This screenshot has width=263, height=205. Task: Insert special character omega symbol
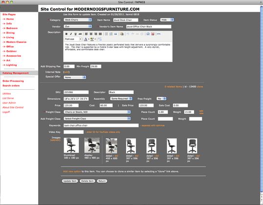click(148, 34)
